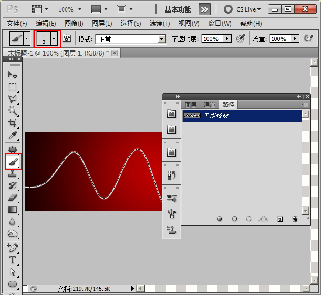Select the Healing Brush tool
321x295 pixels.
tap(13, 149)
